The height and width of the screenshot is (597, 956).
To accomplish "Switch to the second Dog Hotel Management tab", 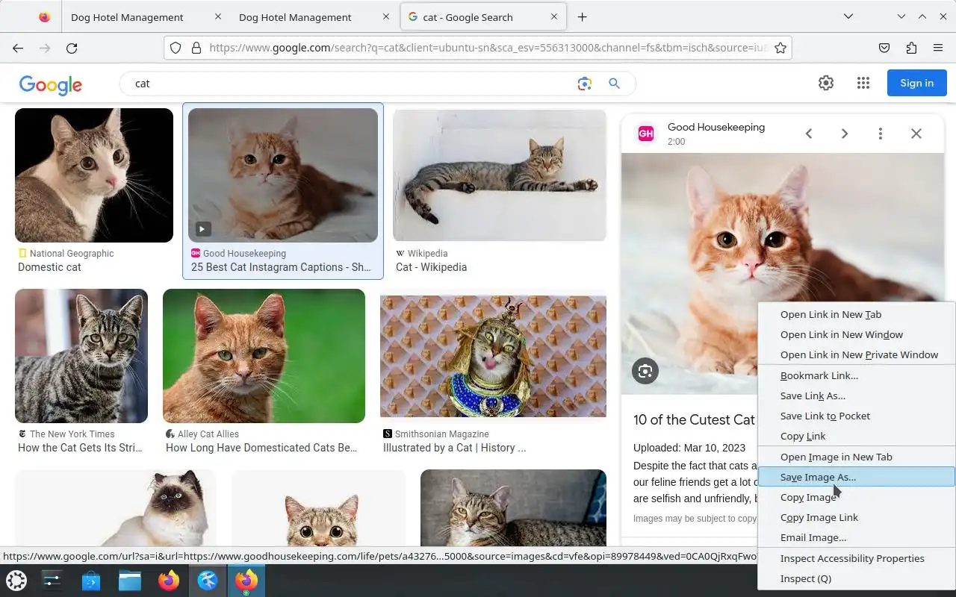I will pyautogui.click(x=295, y=17).
